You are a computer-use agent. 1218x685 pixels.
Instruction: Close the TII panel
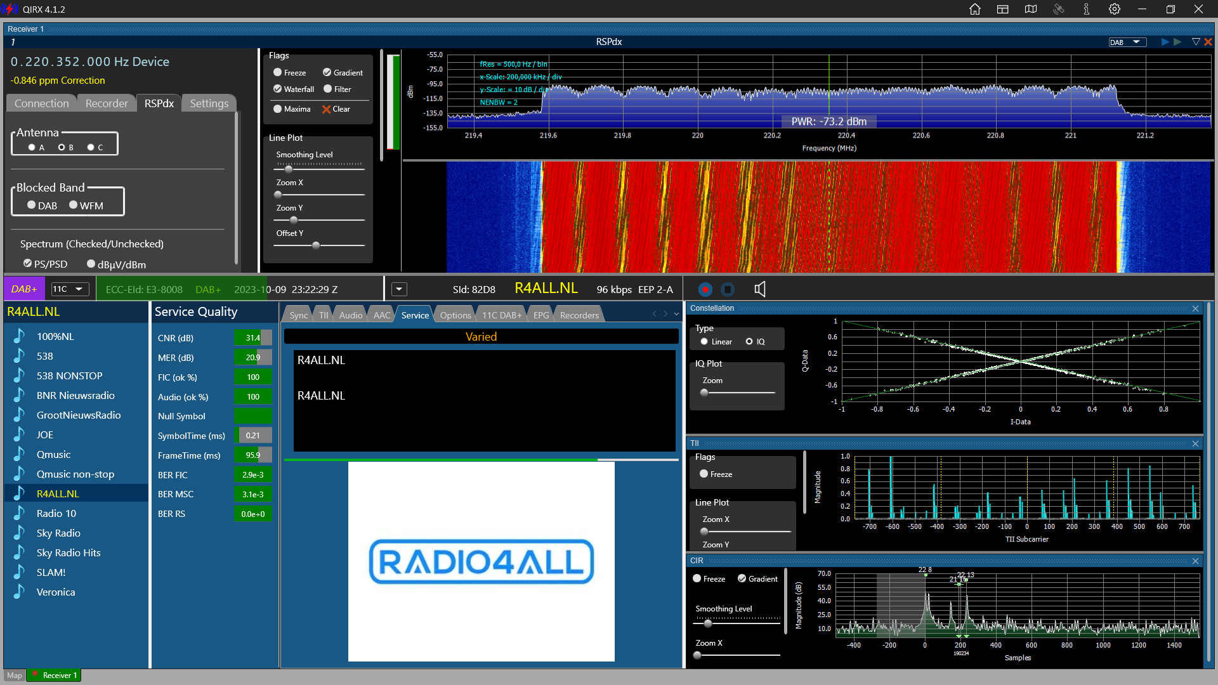[x=1196, y=443]
